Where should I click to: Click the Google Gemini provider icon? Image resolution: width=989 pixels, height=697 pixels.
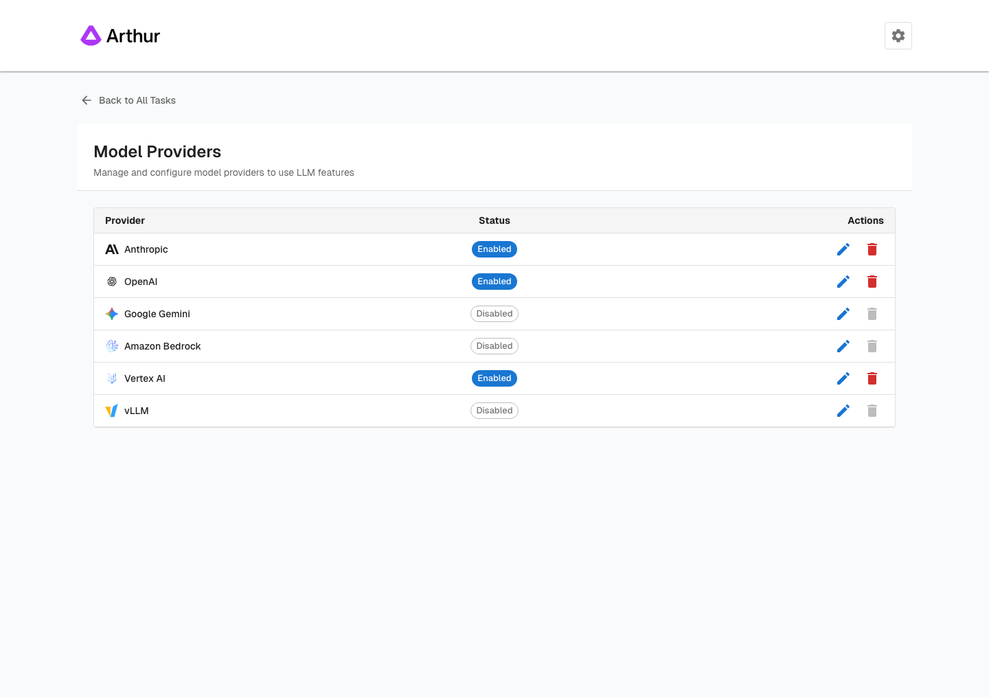[x=111, y=314]
